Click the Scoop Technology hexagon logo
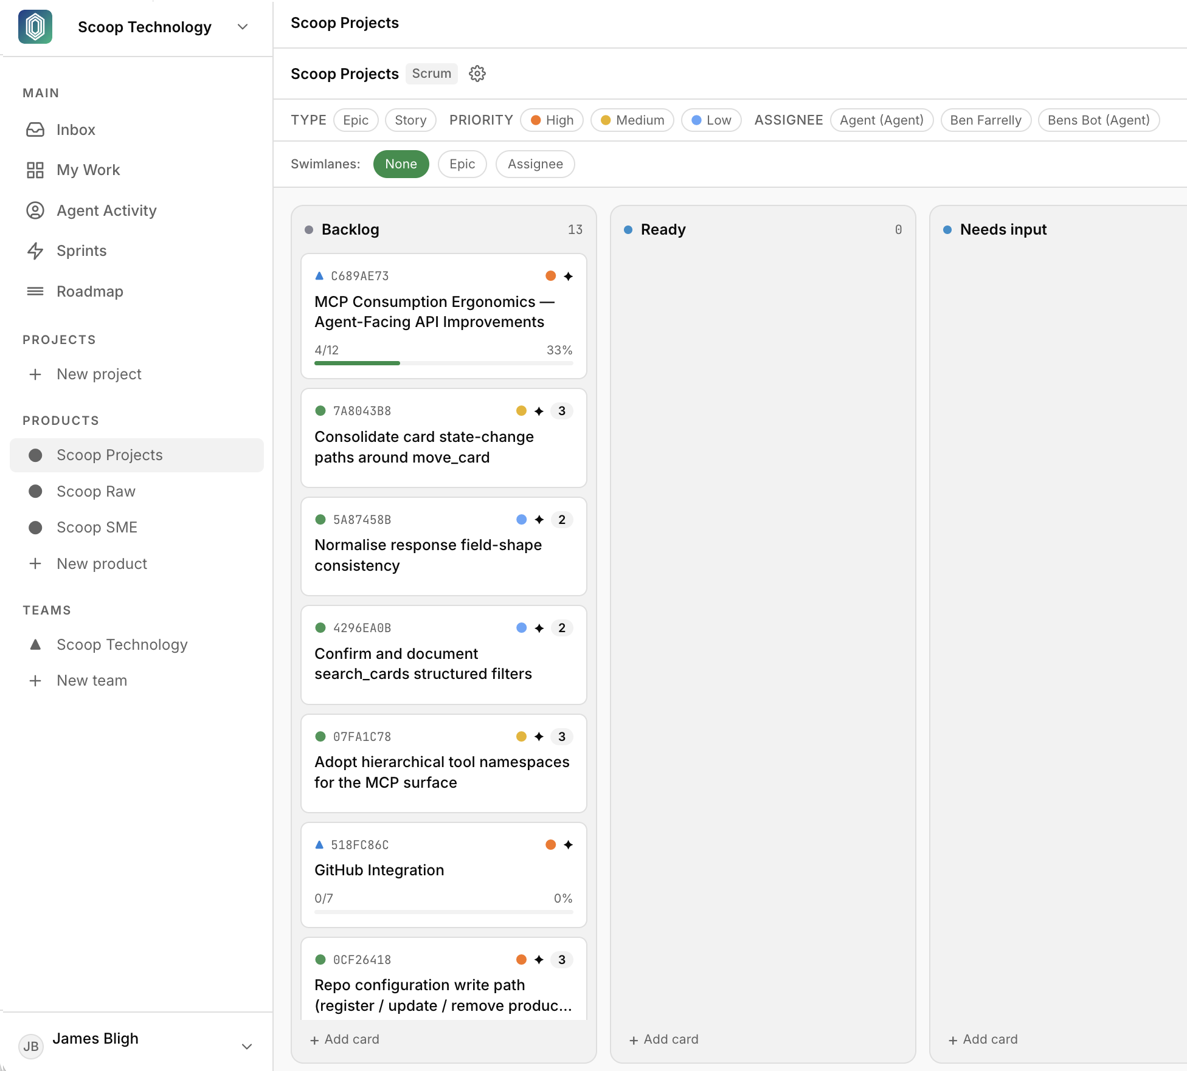This screenshot has height=1071, width=1187. (x=35, y=27)
